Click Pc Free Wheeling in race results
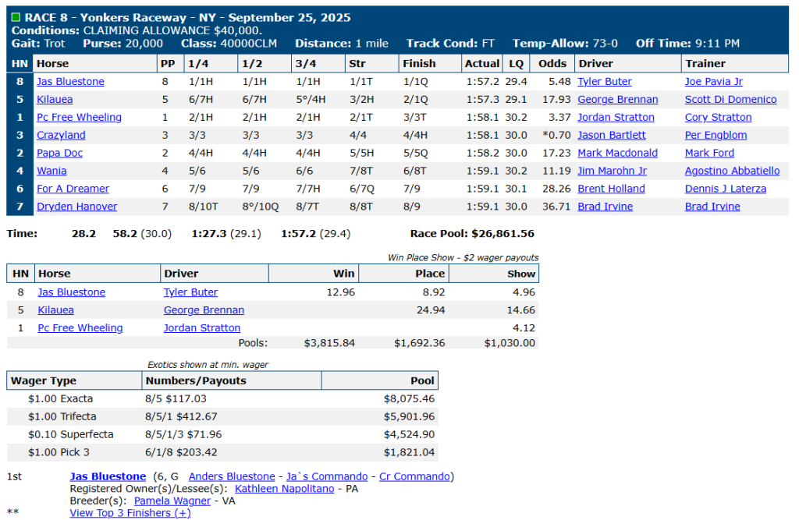 coord(79,118)
